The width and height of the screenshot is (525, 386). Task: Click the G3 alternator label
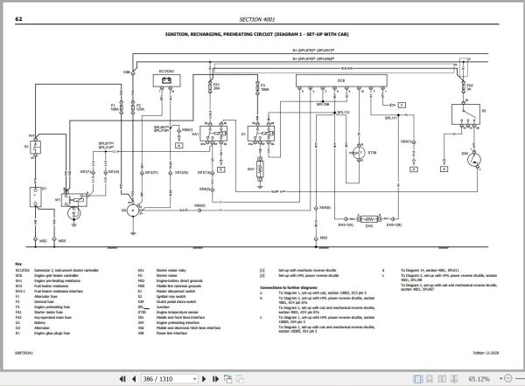tap(123, 210)
